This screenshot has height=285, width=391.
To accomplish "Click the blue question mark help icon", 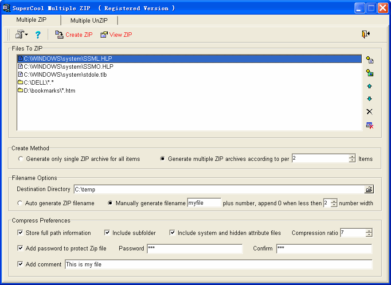I will [x=38, y=35].
